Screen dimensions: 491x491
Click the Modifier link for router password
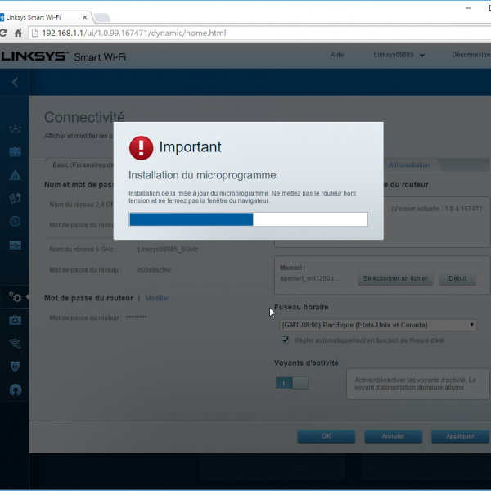click(156, 299)
